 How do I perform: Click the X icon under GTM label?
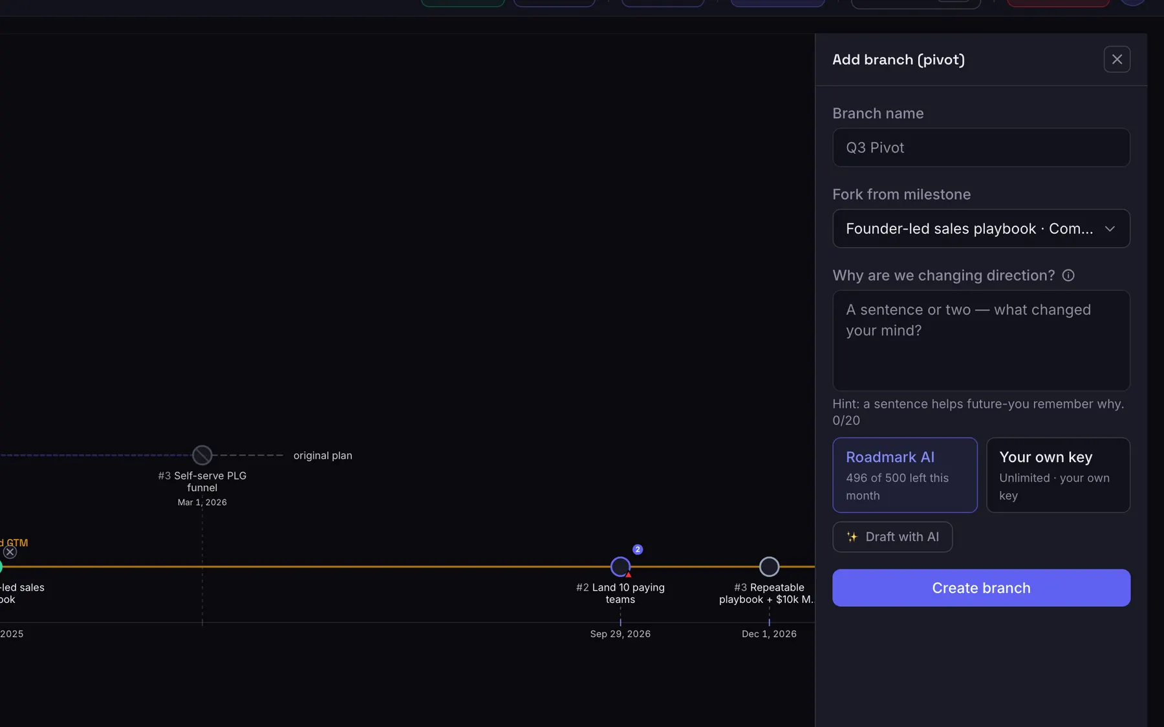click(x=10, y=552)
